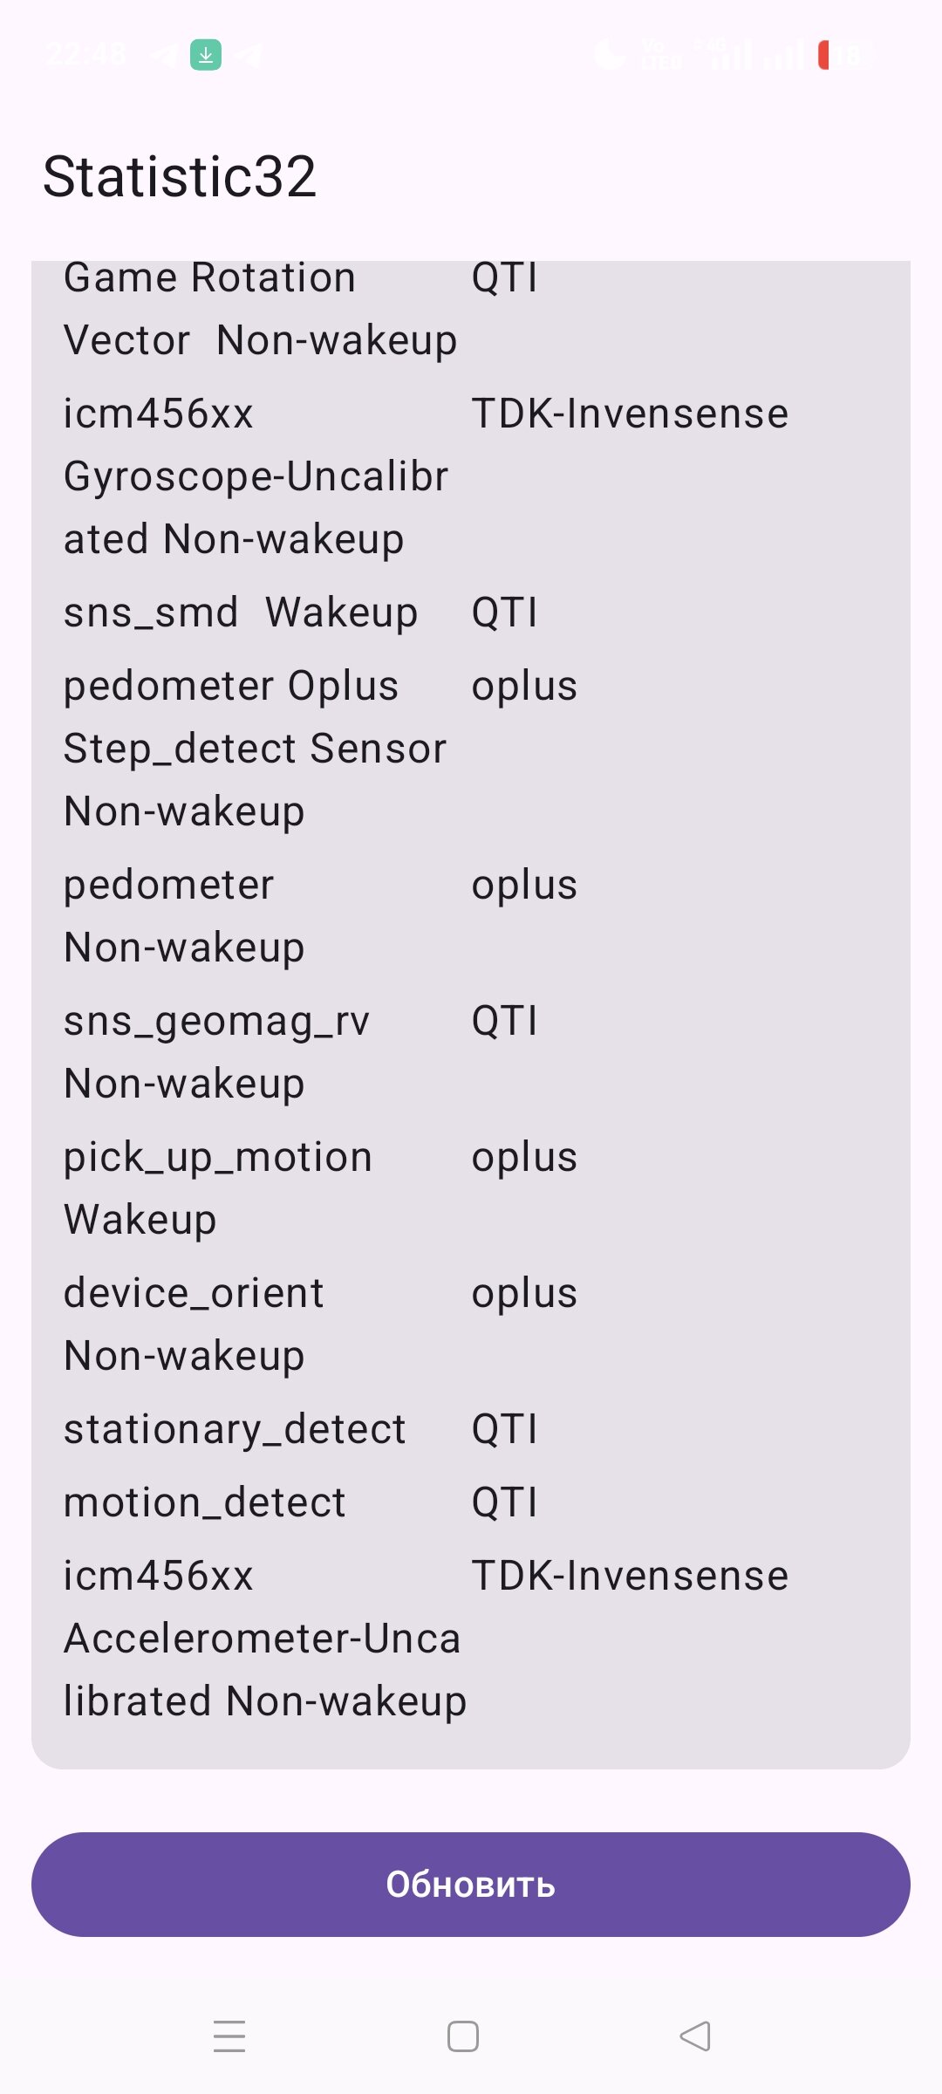Tap the signal strength bars icon
The image size is (942, 2094).
click(x=731, y=55)
